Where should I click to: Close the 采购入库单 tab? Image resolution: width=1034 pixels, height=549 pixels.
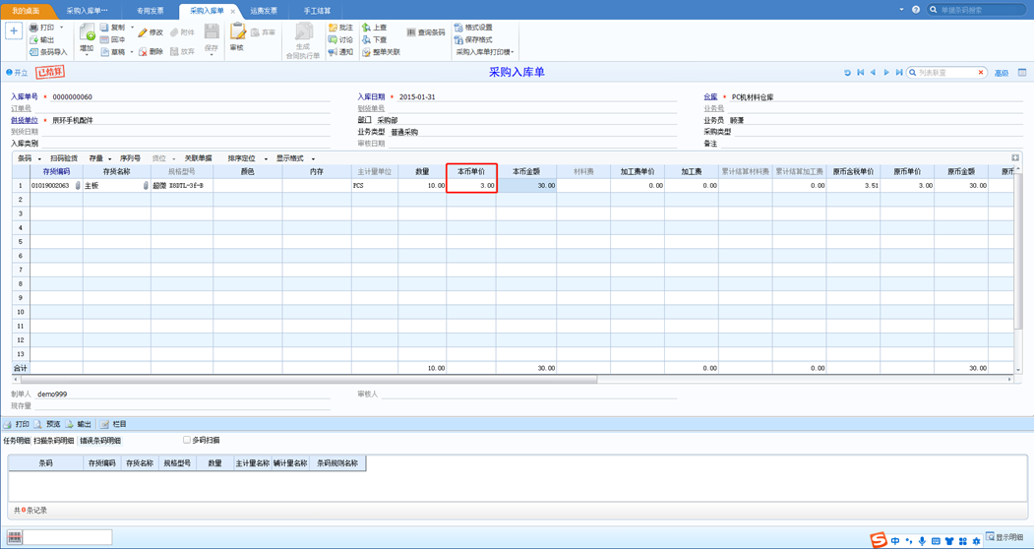[x=233, y=11]
